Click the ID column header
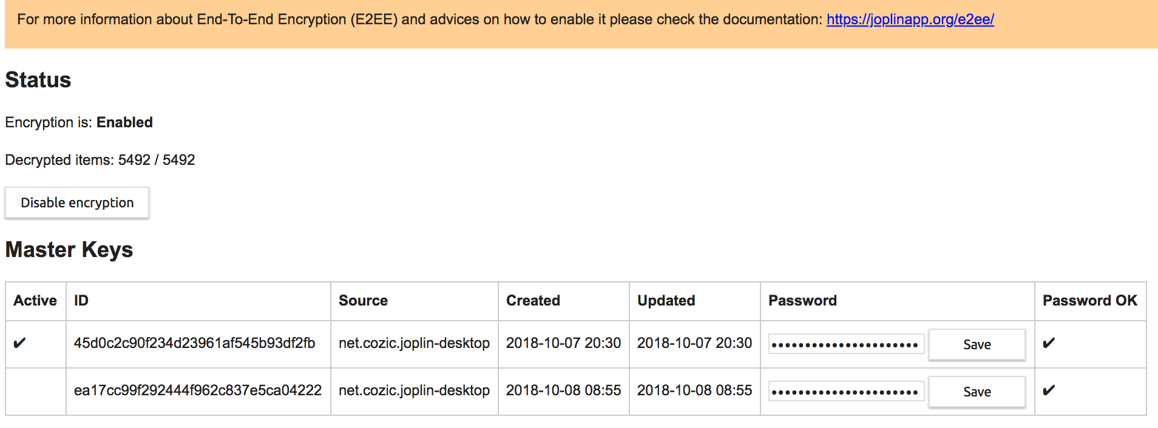Image resolution: width=1158 pixels, height=428 pixels. pyautogui.click(x=81, y=301)
